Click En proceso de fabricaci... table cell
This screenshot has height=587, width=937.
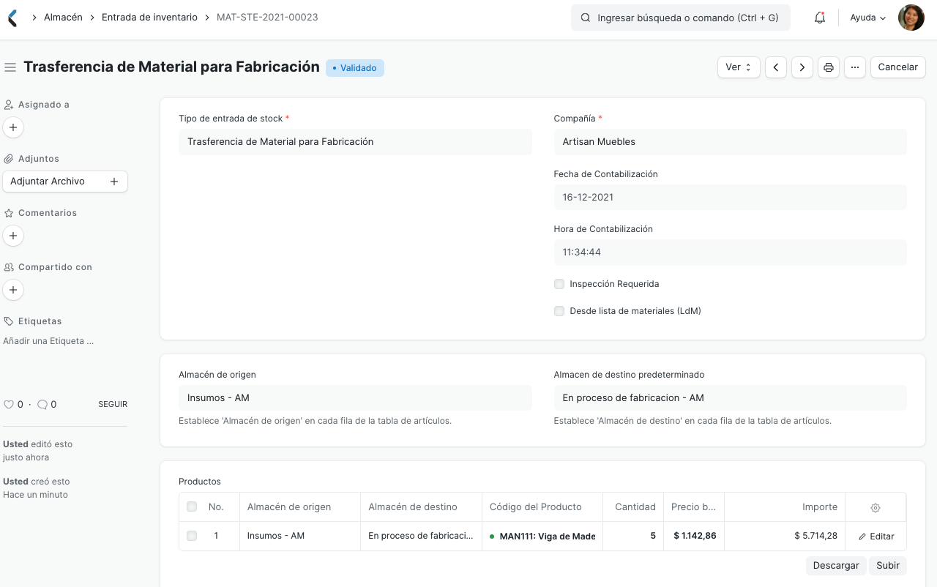pos(421,536)
